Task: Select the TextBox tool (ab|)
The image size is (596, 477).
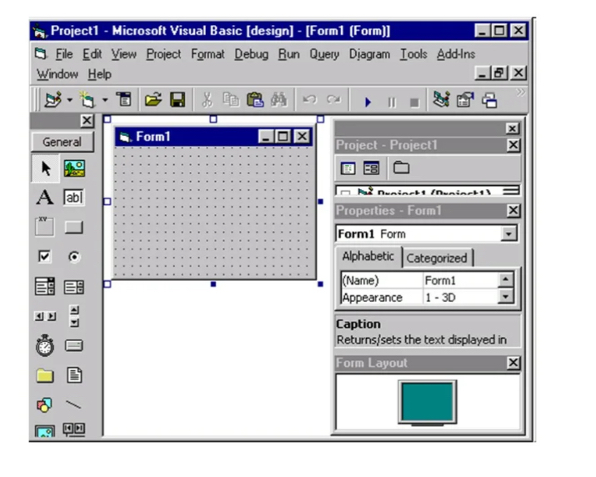Action: (73, 198)
